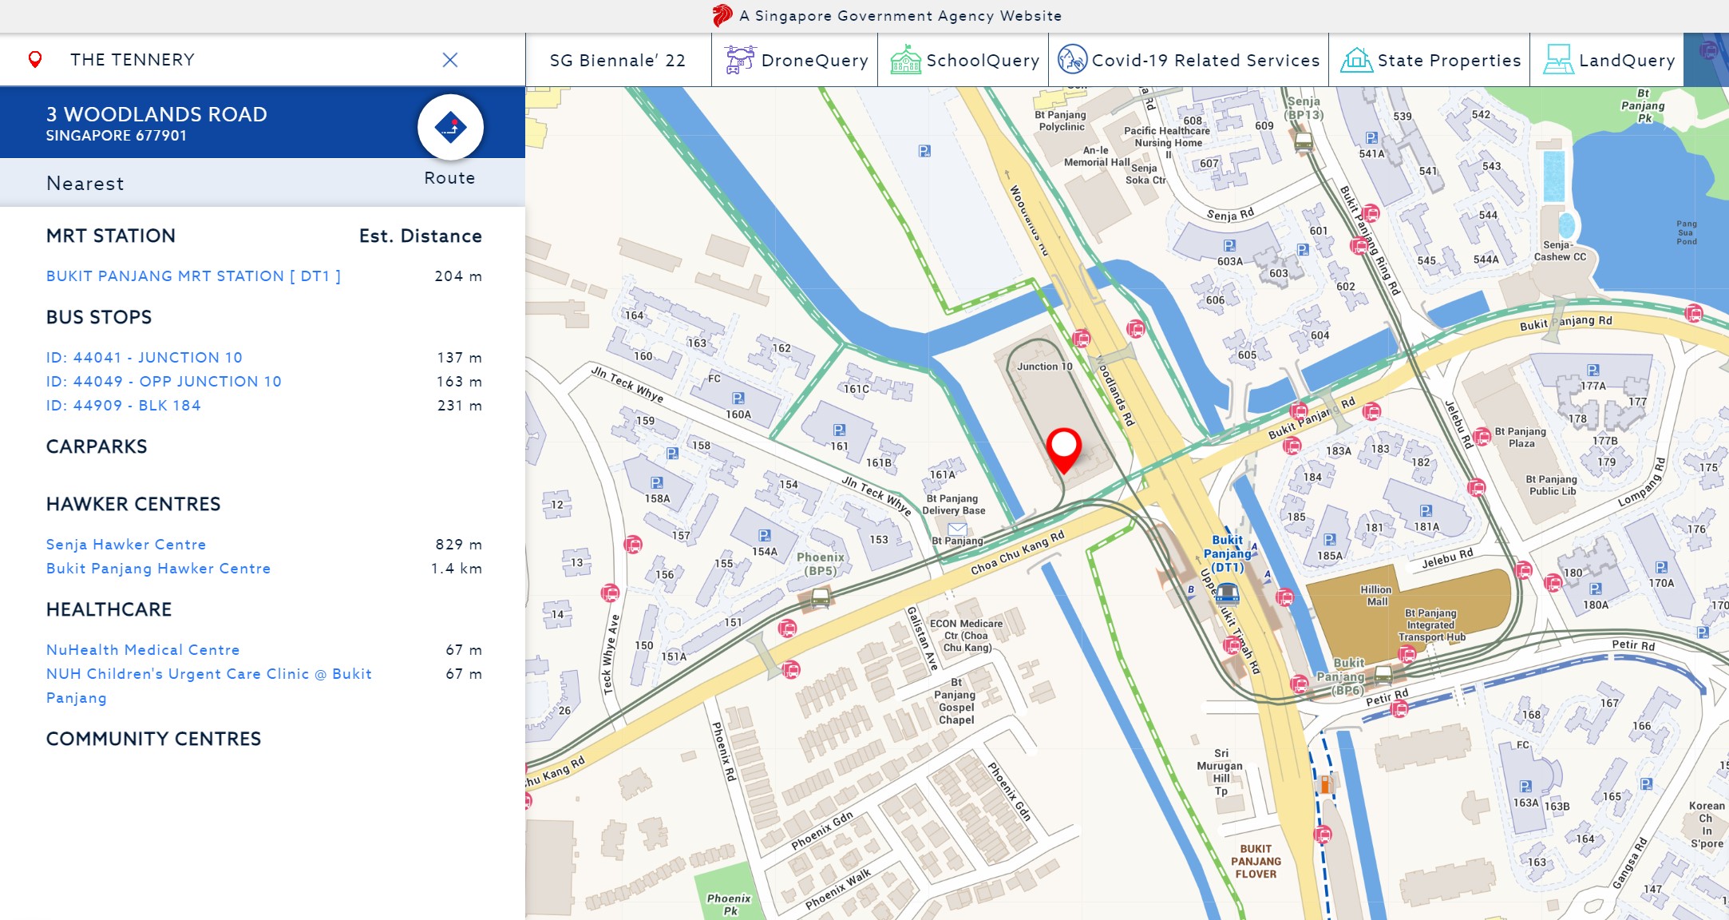Open the bus stop ID: 44049 - Opp Junction 10 link

[164, 382]
